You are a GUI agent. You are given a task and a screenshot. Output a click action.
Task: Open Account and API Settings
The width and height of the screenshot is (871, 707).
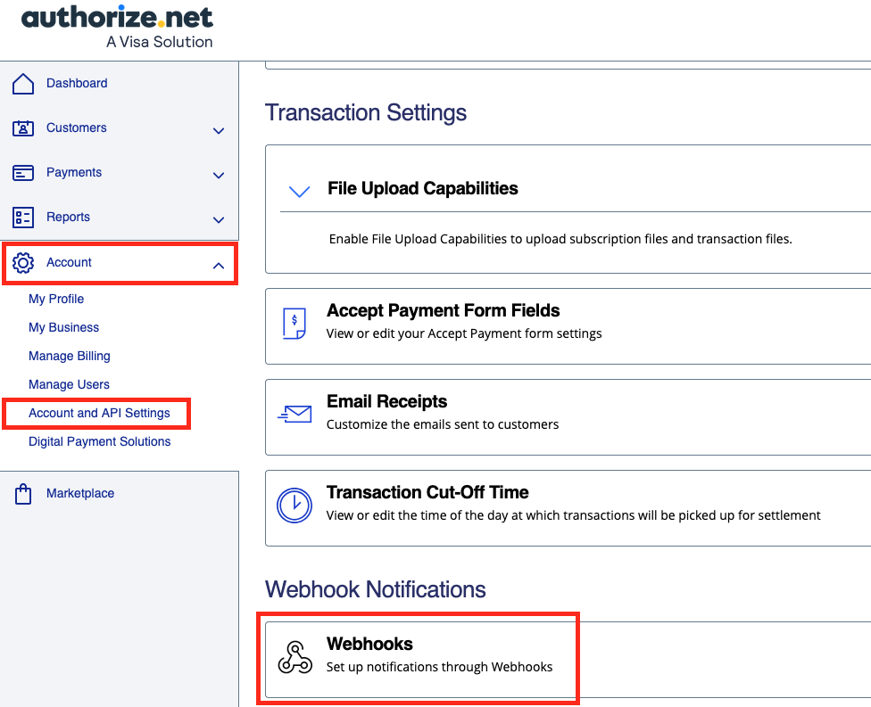[99, 413]
